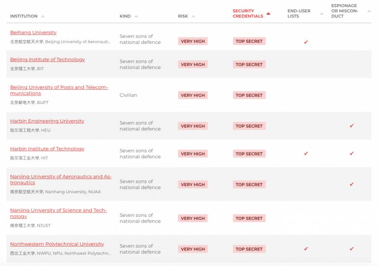Click Top Secret badge for Harbin Engineering
The width and height of the screenshot is (379, 266).
[x=249, y=126]
